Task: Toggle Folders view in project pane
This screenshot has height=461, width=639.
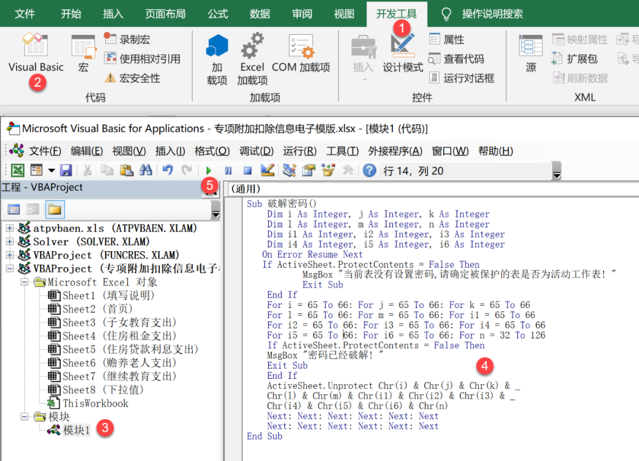Action: click(54, 209)
